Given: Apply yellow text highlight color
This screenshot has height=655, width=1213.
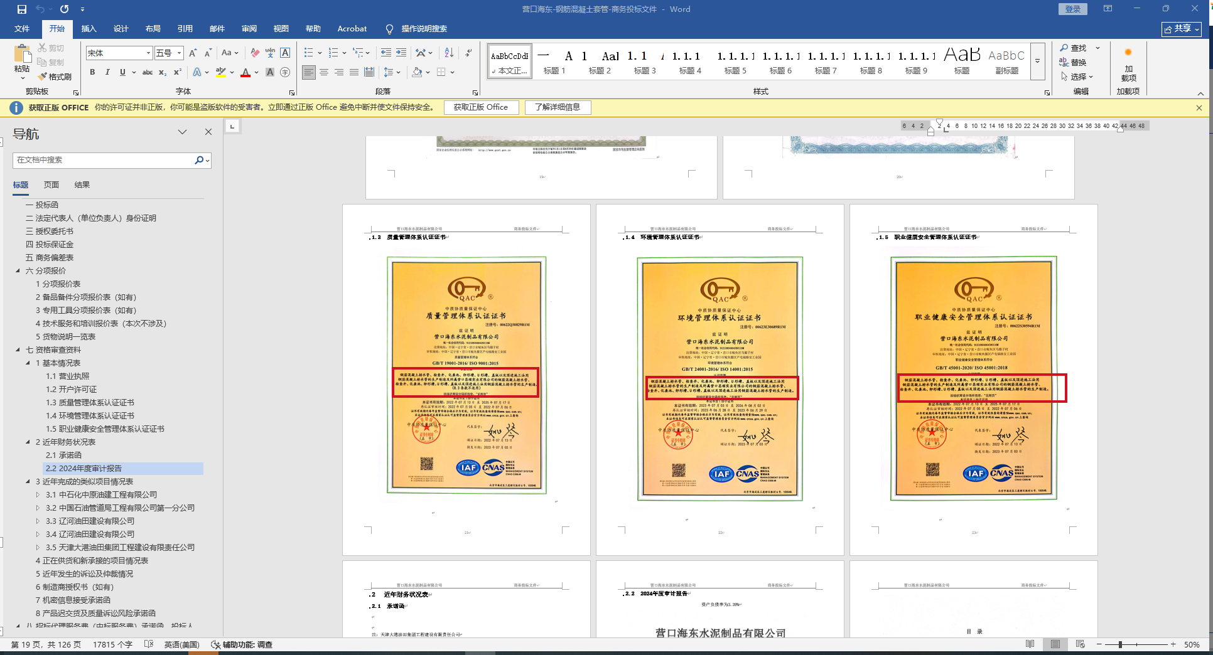Looking at the screenshot, I should pos(220,73).
